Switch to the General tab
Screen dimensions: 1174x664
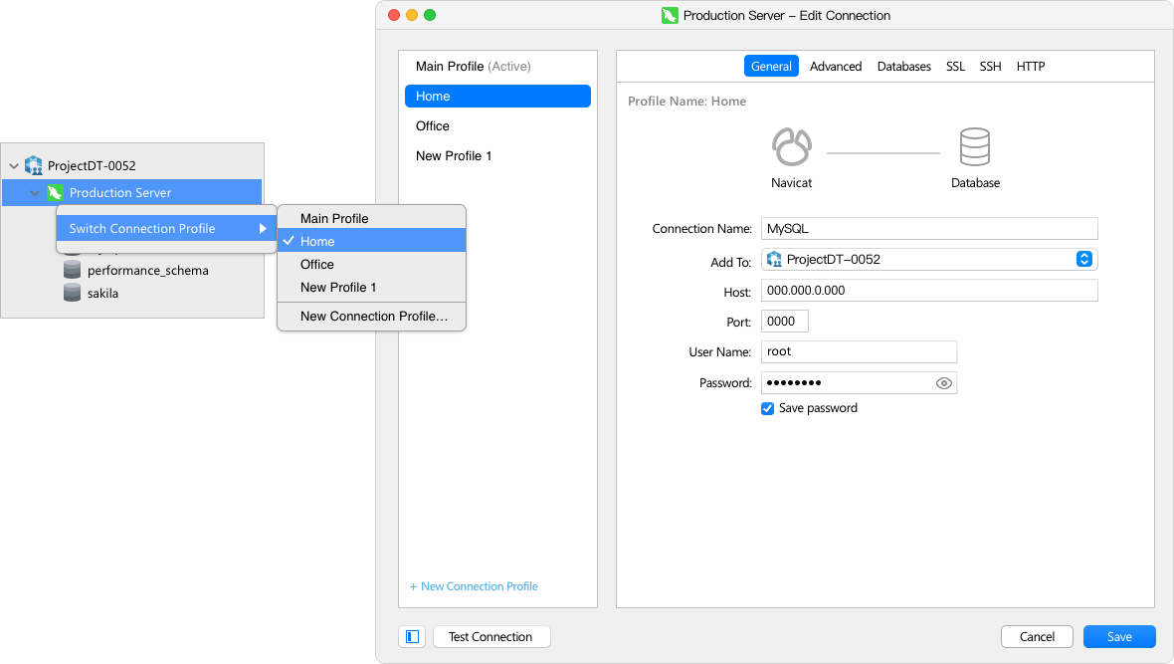pos(771,66)
